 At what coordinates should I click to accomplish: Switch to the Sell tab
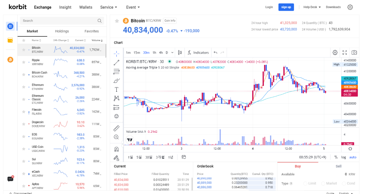pos(339,166)
